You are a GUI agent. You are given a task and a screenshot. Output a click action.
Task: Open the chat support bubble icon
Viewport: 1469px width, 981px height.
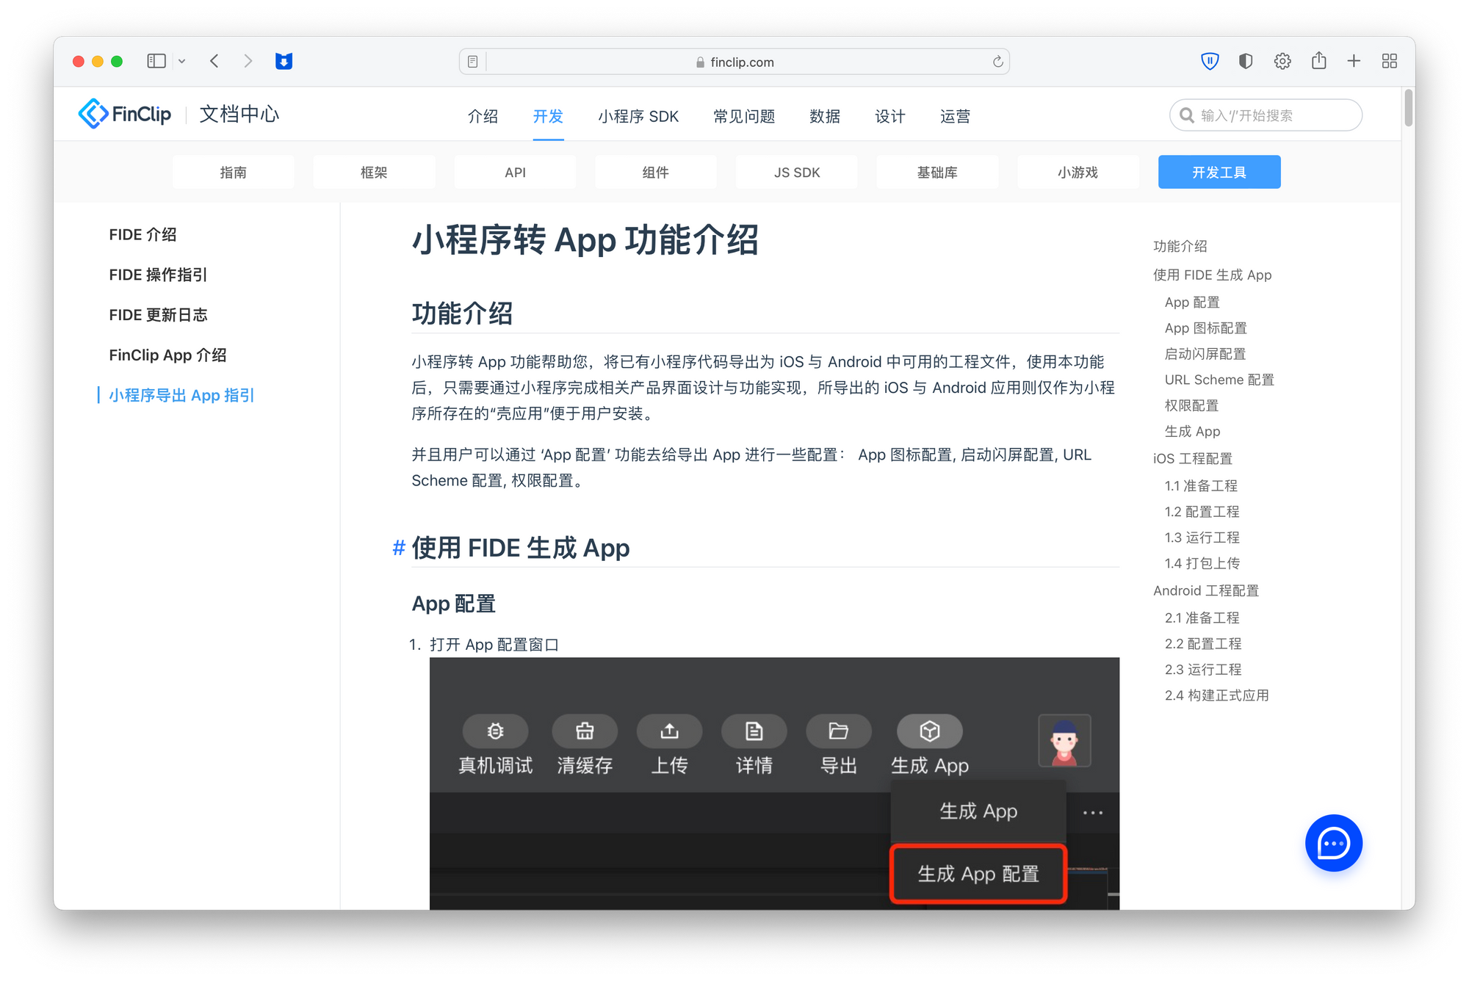[1334, 843]
